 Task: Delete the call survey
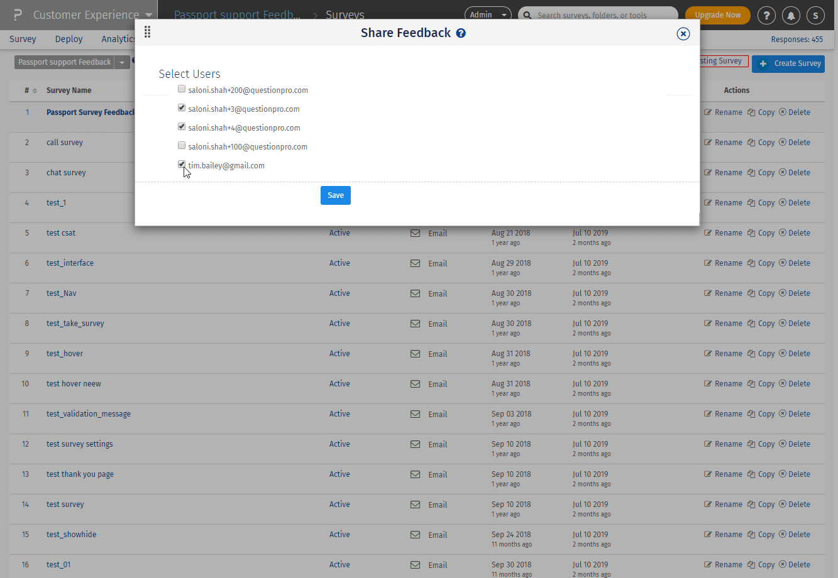[x=795, y=143]
